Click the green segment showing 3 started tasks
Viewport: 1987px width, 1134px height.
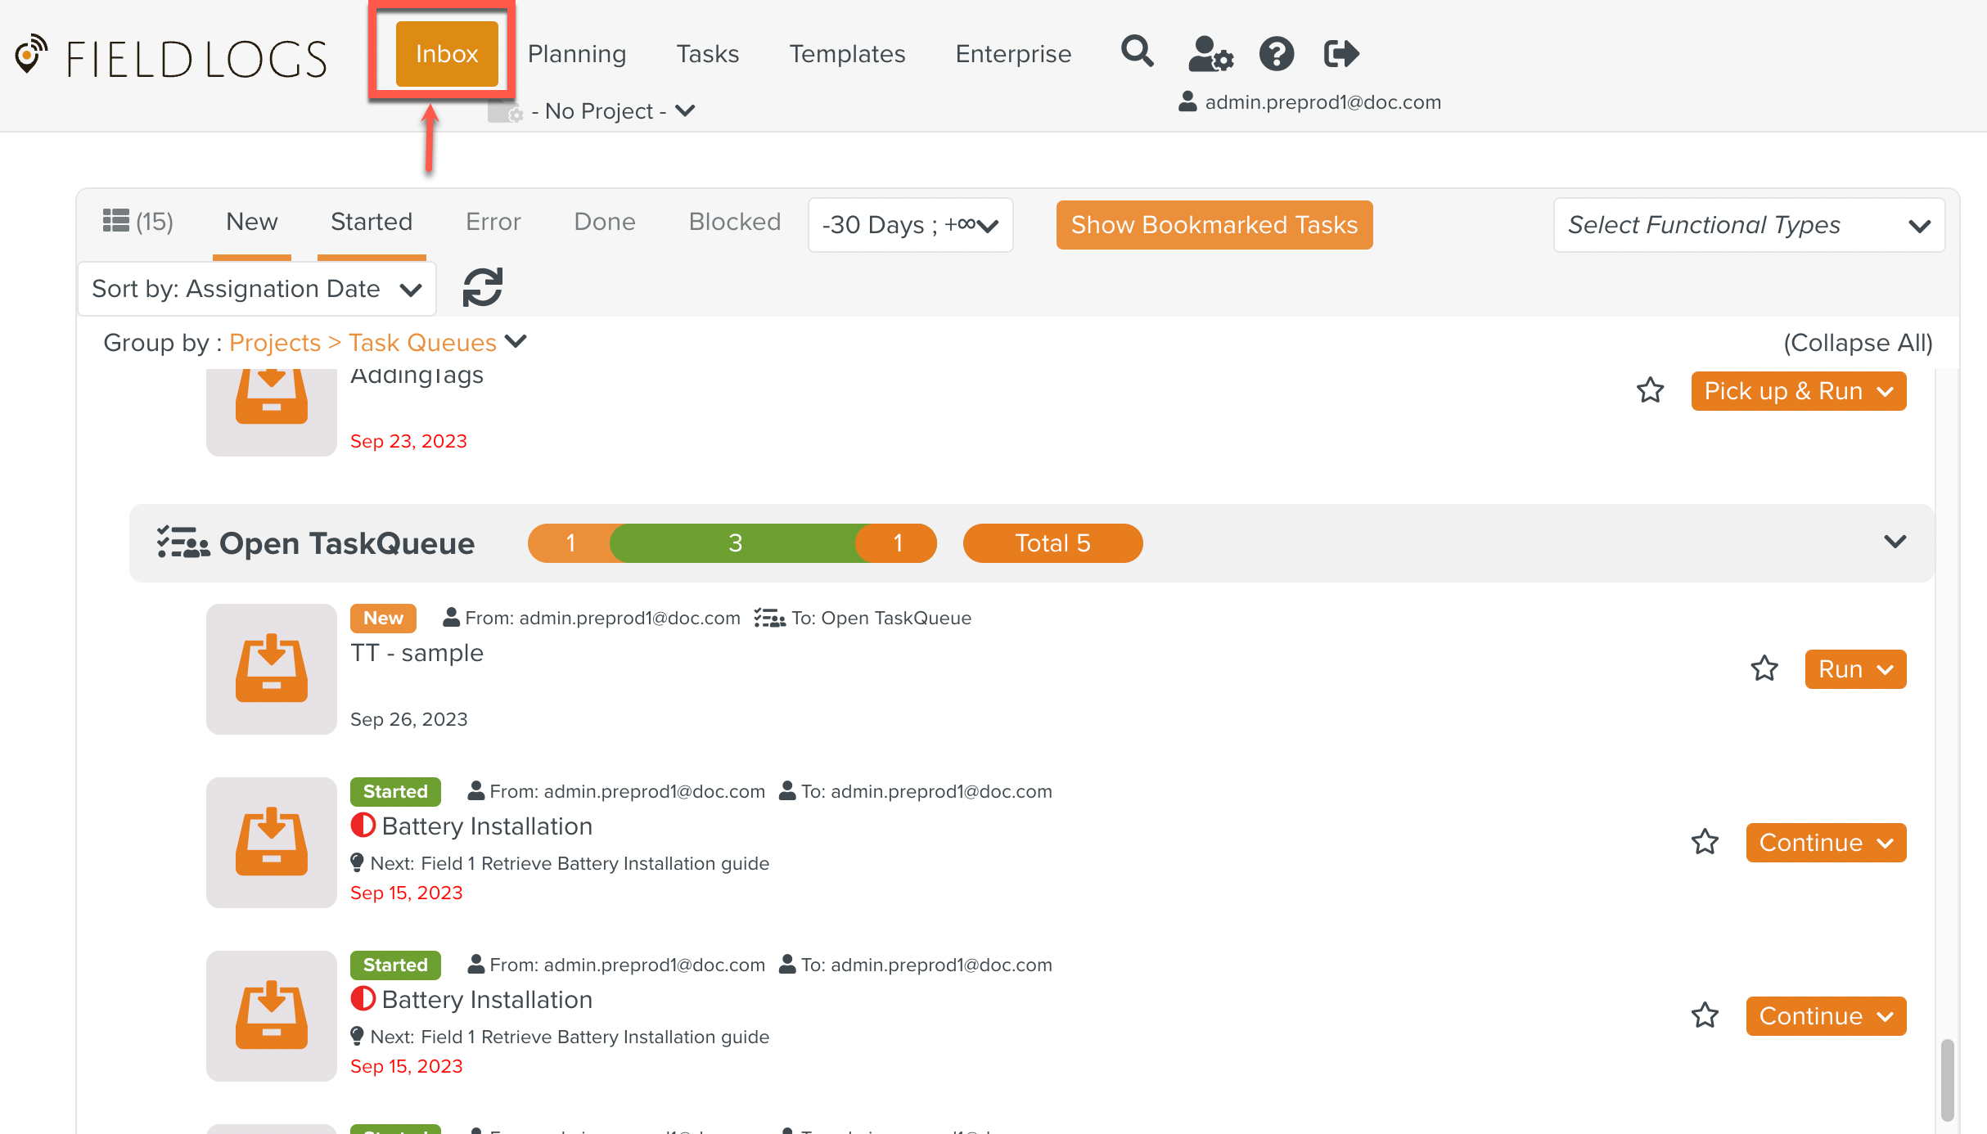click(x=734, y=543)
